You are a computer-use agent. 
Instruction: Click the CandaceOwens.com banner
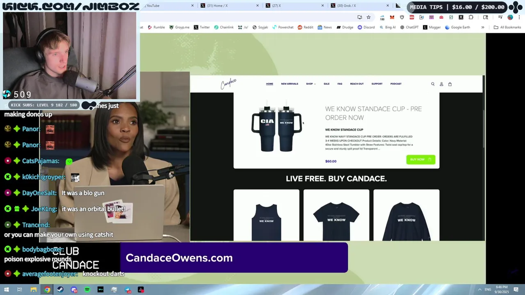click(x=234, y=258)
